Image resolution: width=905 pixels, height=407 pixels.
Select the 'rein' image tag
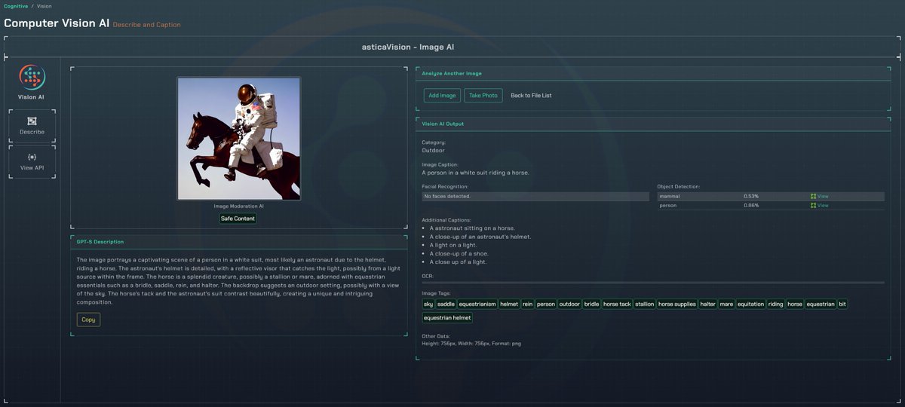[527, 304]
